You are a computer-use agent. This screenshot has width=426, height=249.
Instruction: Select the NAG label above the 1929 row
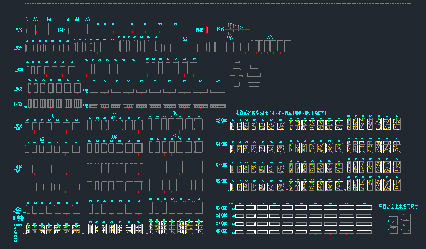tap(270, 37)
